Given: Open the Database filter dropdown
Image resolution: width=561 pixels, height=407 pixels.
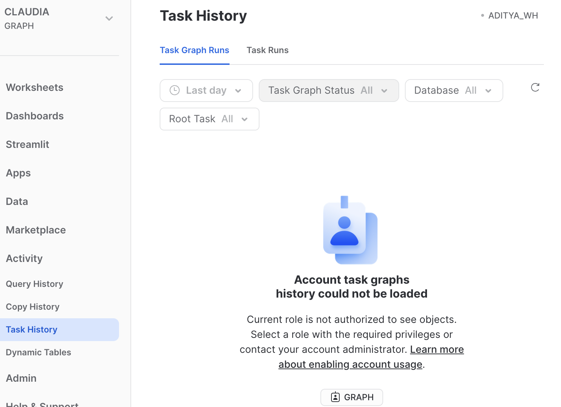Looking at the screenshot, I should [x=453, y=91].
